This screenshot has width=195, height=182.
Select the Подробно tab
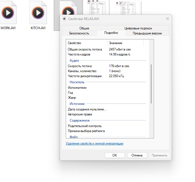[x=111, y=33]
